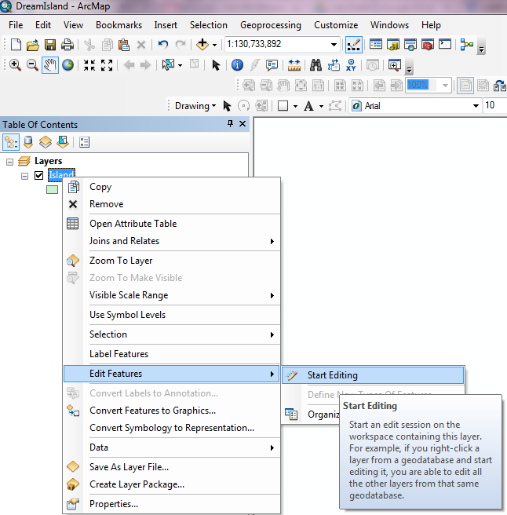This screenshot has height=515, width=507.
Task: Open ModelBuilder window icon
Action: click(466, 44)
